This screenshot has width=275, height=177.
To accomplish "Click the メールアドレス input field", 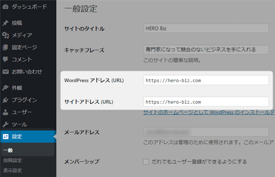I will [206, 132].
